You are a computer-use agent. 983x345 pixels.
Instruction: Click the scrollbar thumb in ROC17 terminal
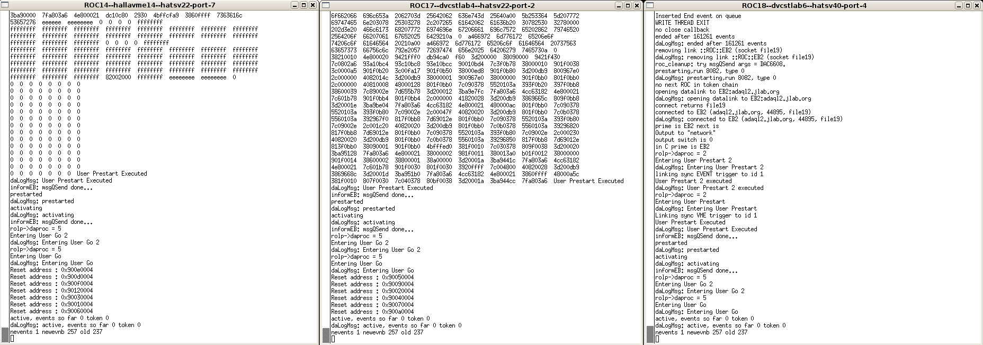coord(326,335)
